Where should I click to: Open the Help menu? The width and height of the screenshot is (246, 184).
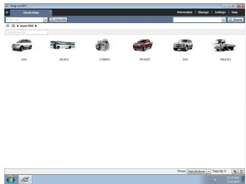pos(234,12)
